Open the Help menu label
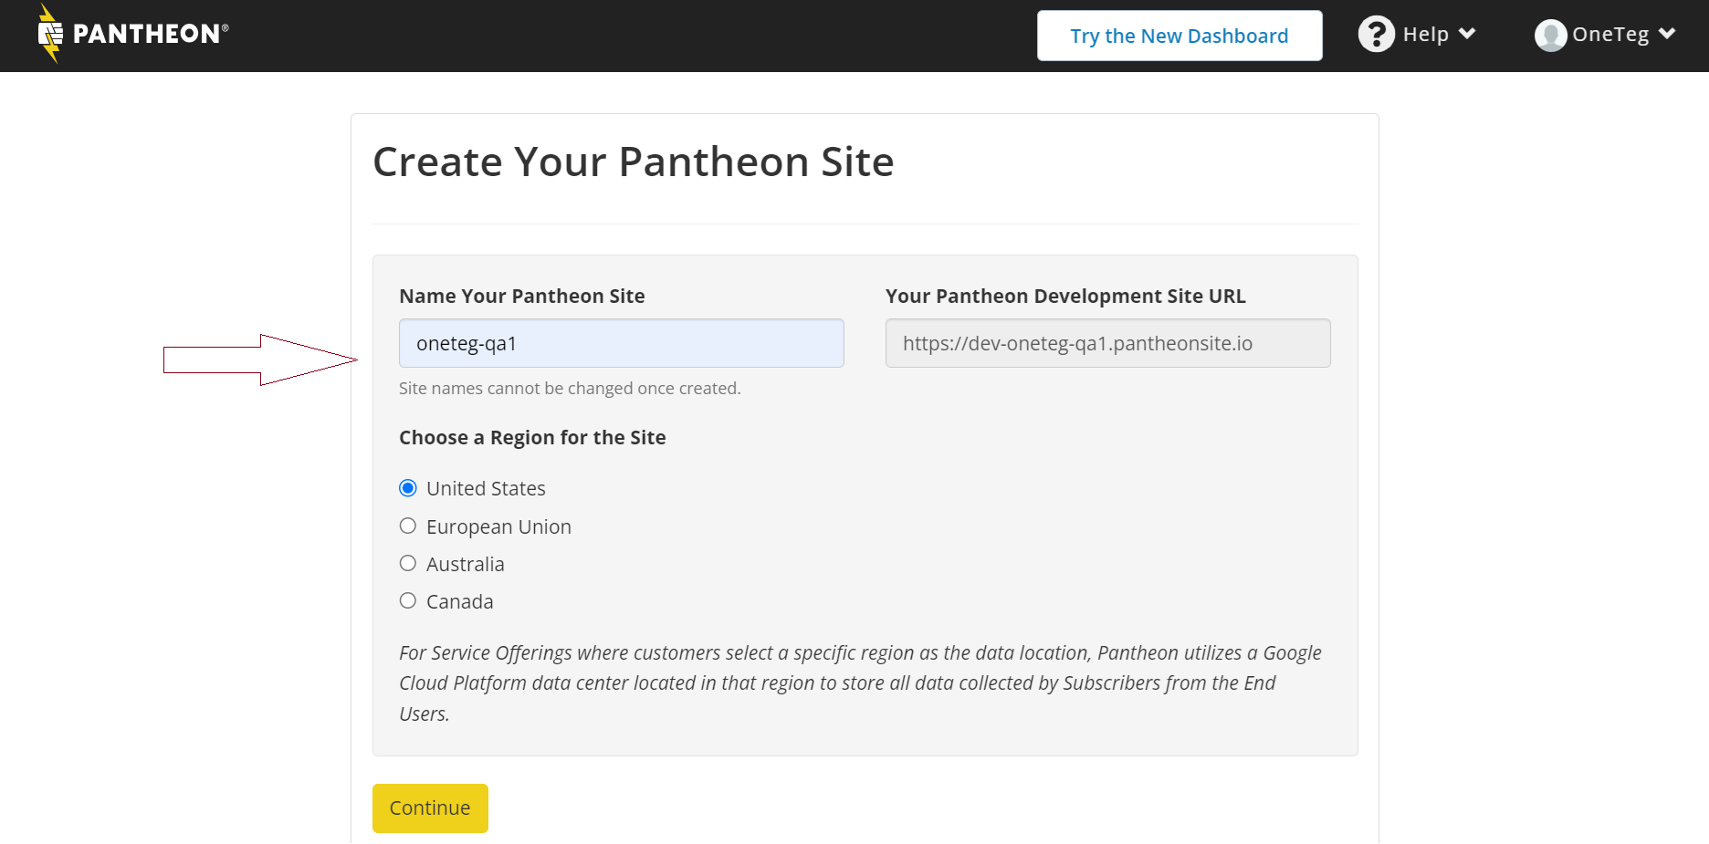The height and width of the screenshot is (844, 1709). point(1425,35)
